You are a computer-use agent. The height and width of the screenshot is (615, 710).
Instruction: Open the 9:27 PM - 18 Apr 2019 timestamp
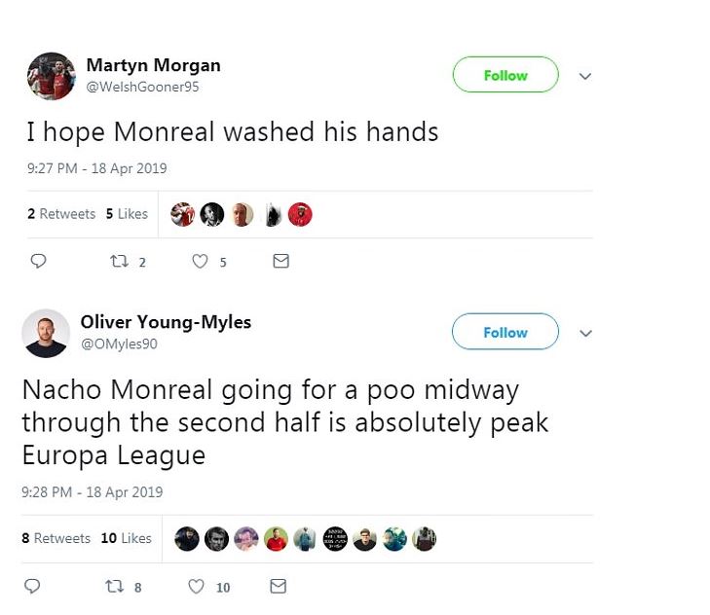(x=97, y=168)
